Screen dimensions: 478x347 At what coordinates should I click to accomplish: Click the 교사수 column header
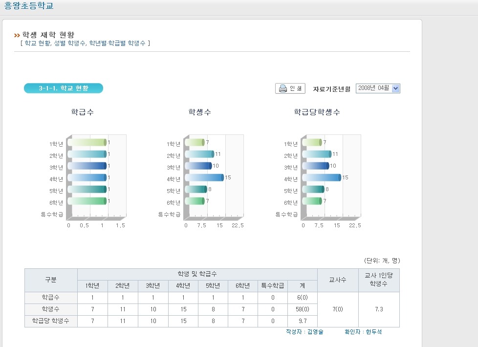[x=338, y=280]
